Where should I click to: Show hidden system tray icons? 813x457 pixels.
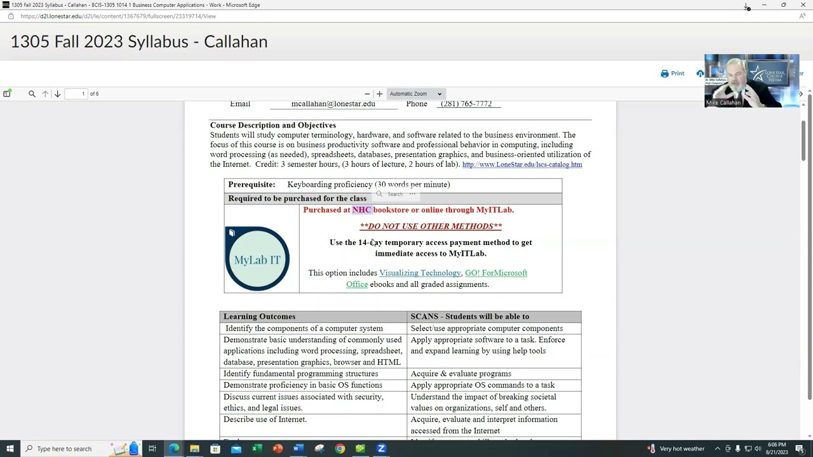click(x=718, y=449)
